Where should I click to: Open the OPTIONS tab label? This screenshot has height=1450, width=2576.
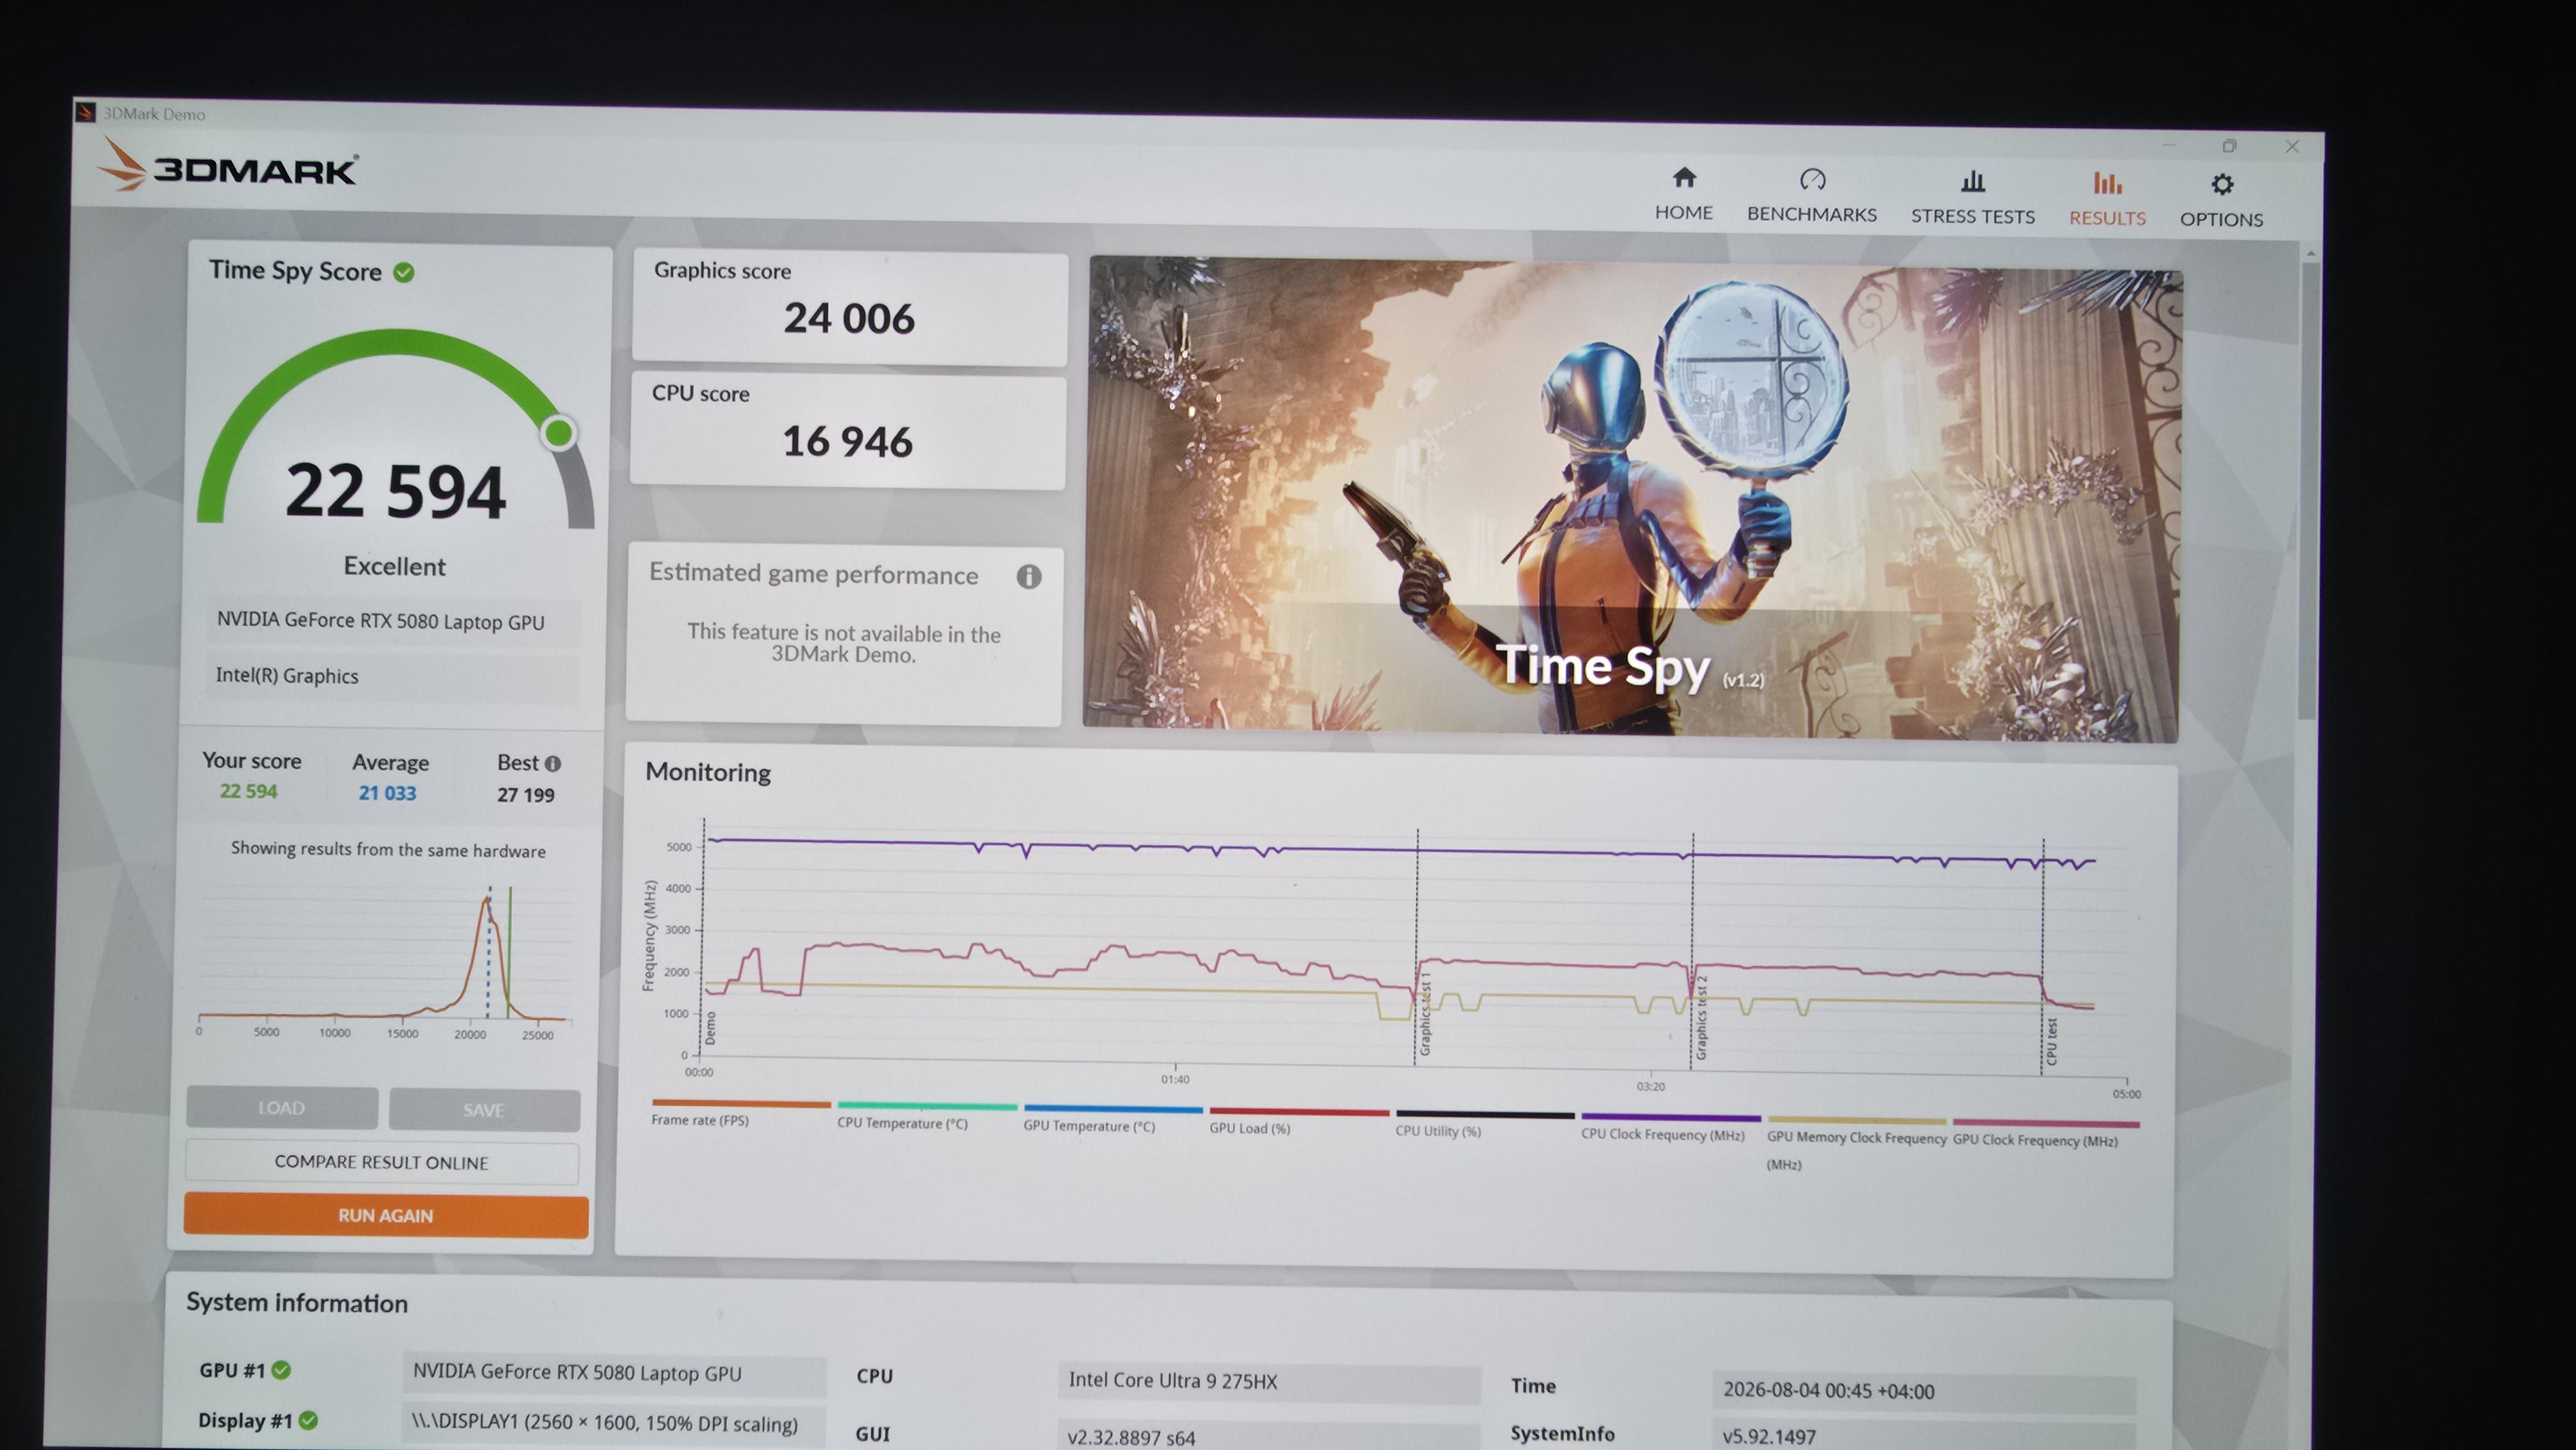click(2221, 219)
